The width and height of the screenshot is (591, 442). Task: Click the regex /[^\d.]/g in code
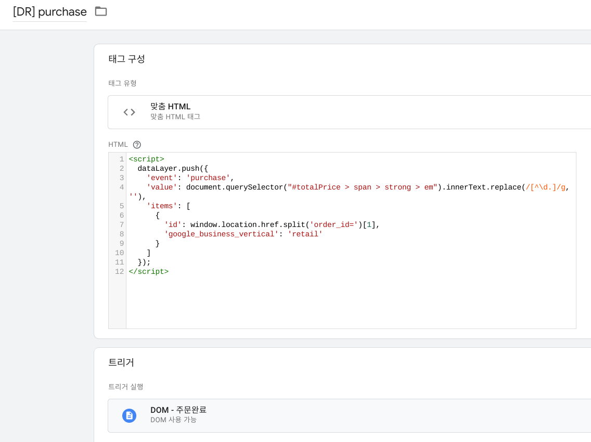pos(546,187)
